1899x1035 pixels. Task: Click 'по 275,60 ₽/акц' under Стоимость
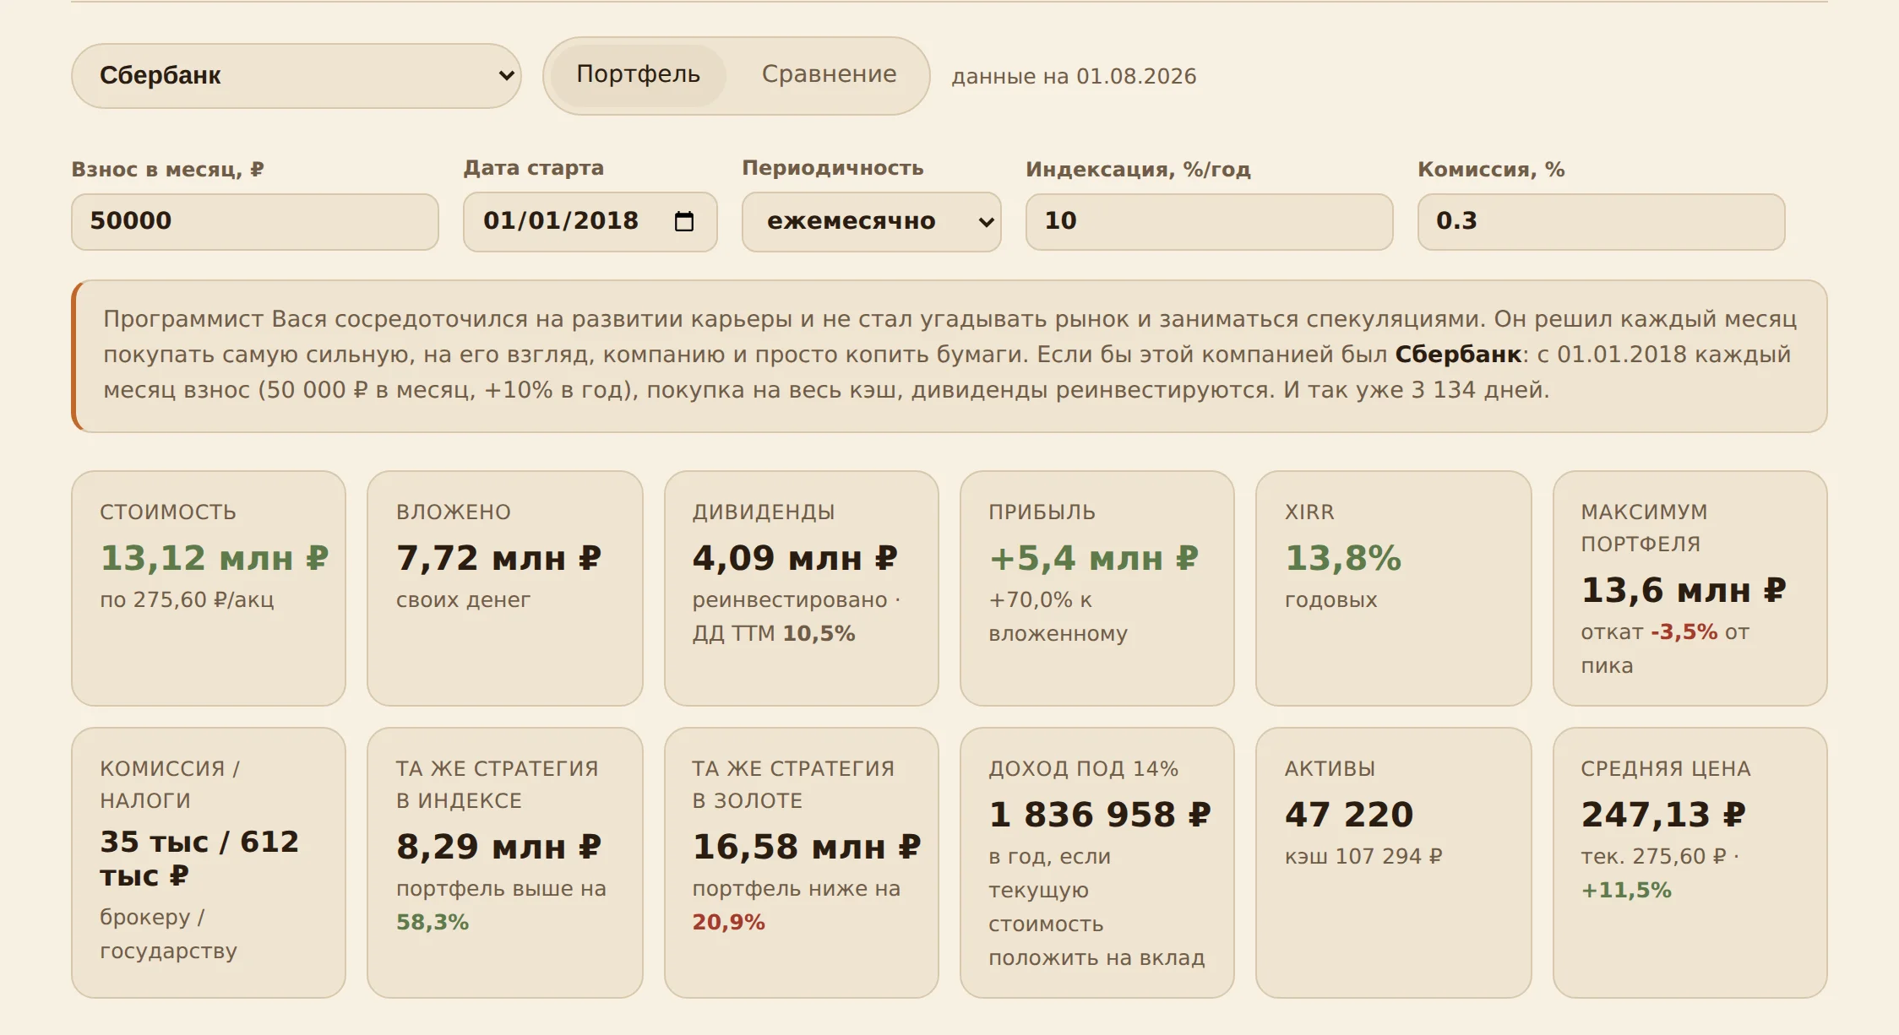tap(187, 600)
